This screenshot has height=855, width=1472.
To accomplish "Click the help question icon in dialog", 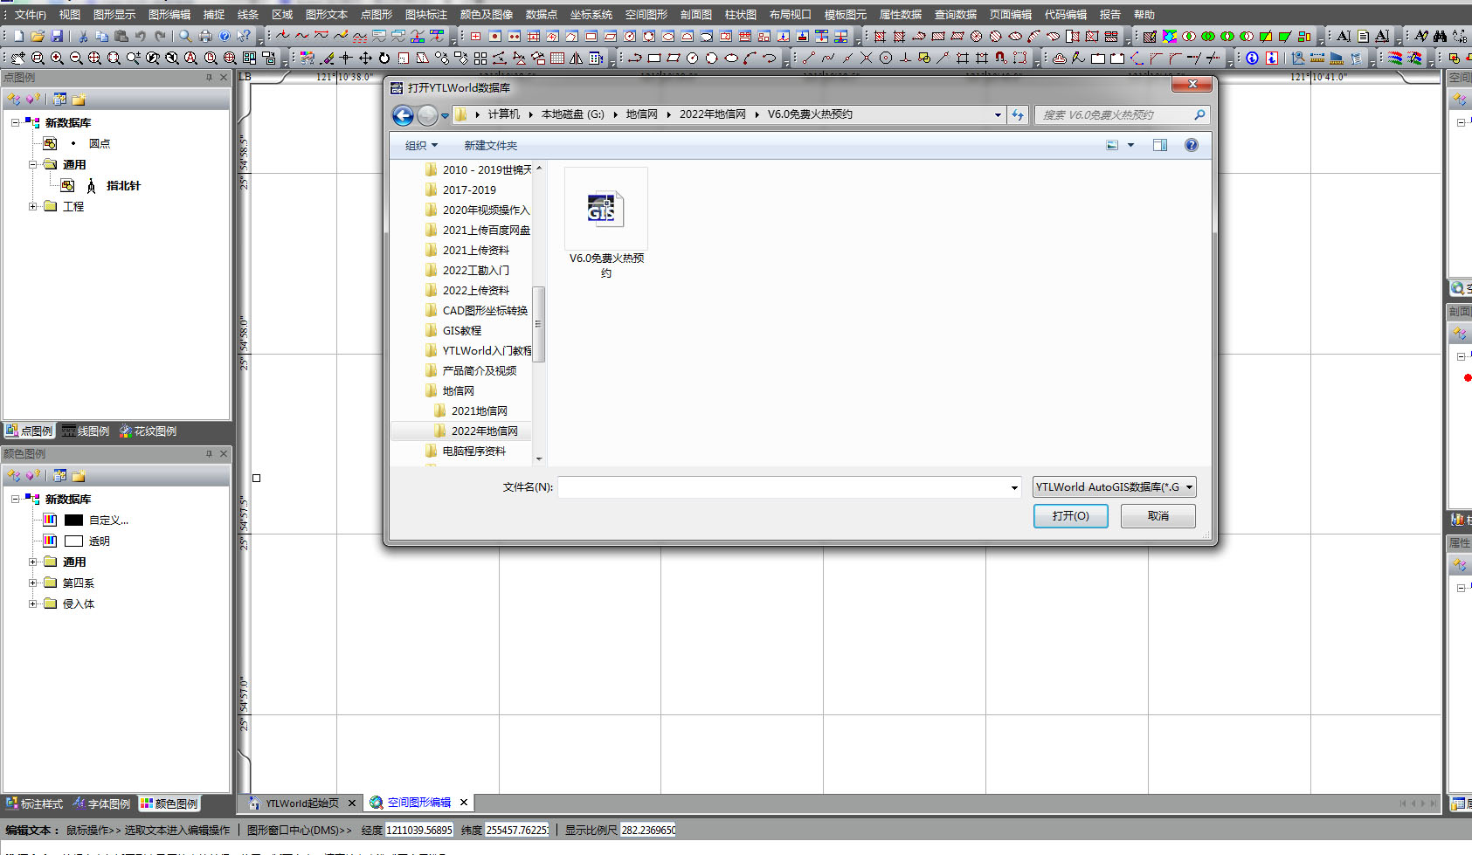I will point(1191,145).
